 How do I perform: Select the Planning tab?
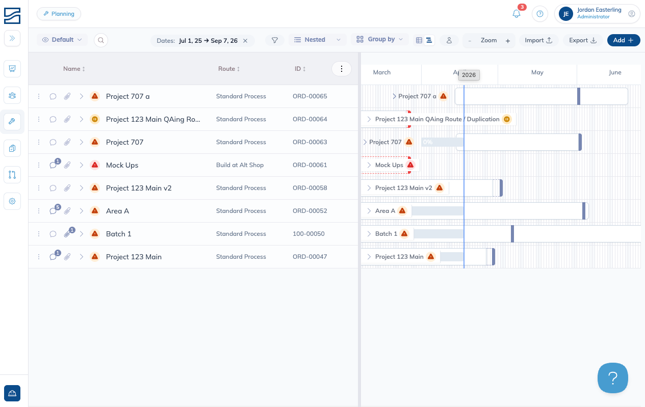[59, 14]
